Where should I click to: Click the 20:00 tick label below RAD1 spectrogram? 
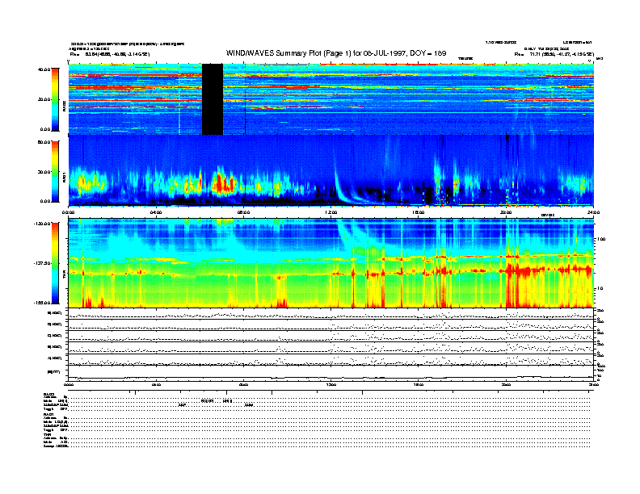(506, 212)
